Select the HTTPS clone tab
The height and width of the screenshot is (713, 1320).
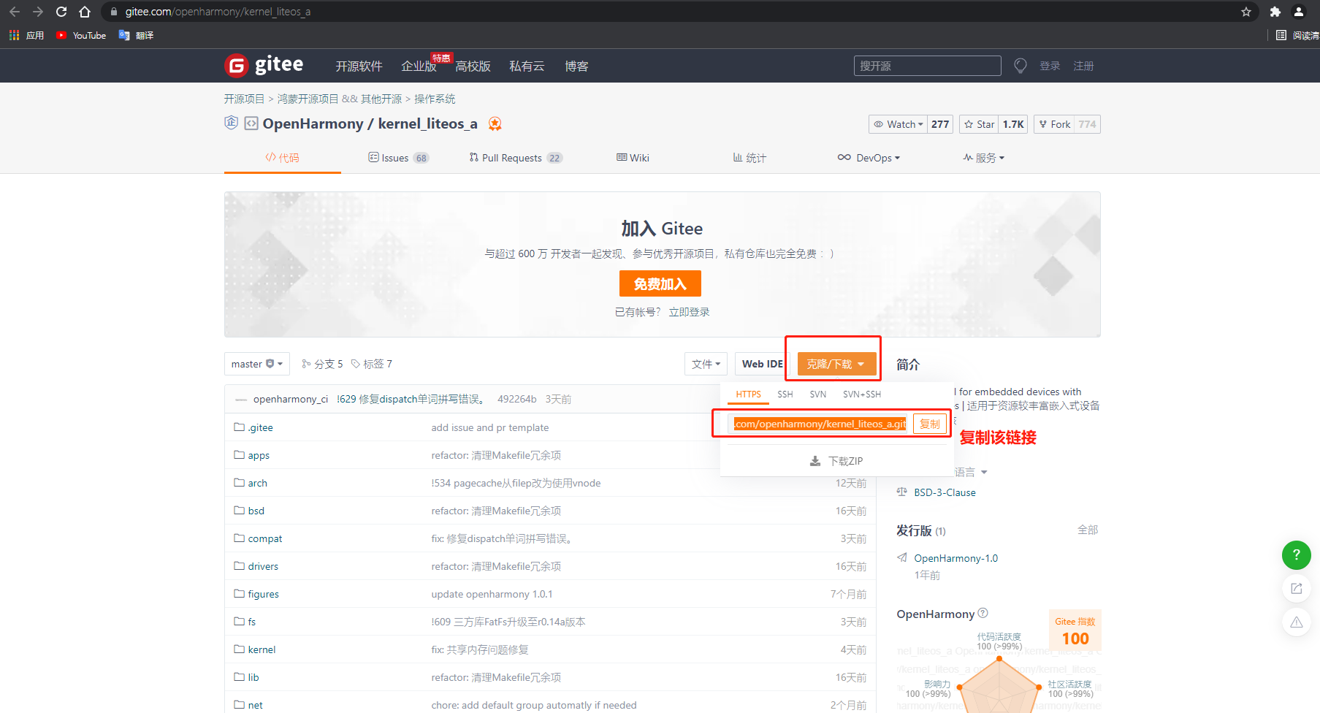tap(748, 394)
